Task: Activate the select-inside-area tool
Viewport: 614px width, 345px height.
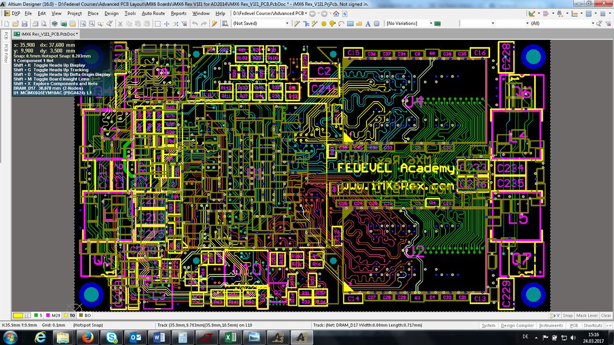Action: pyautogui.click(x=158, y=24)
